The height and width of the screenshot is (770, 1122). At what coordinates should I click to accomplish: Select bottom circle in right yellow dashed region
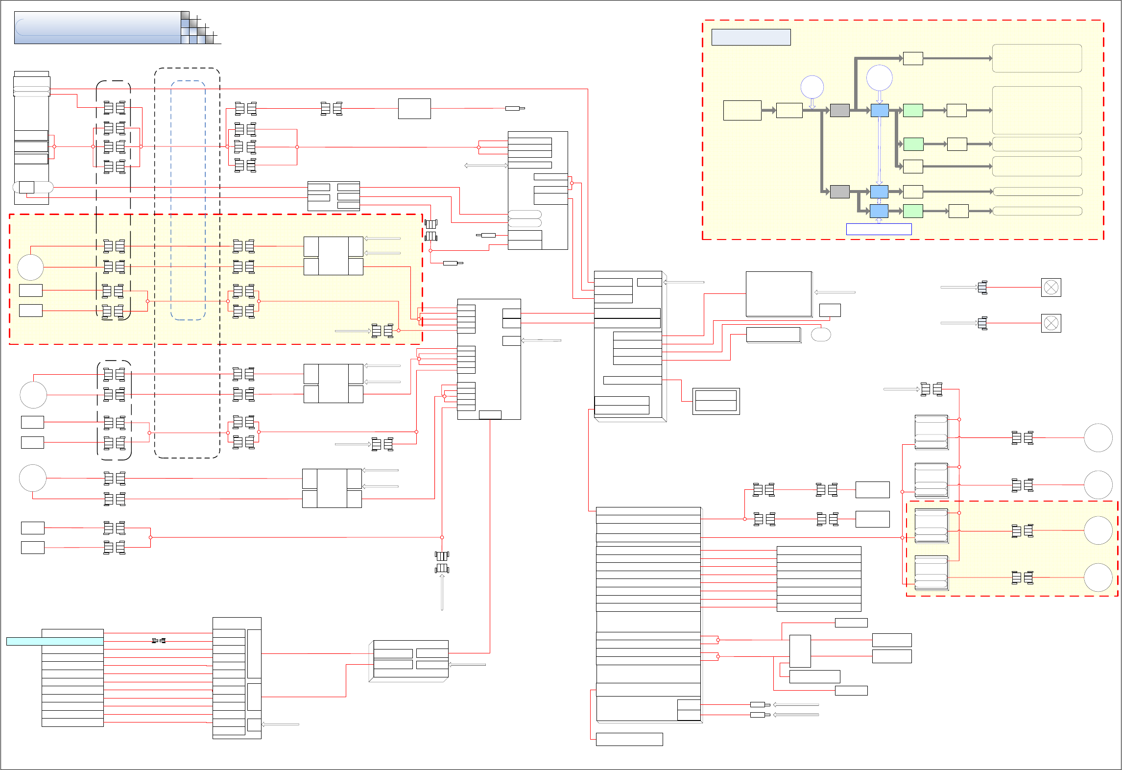pyautogui.click(x=1098, y=577)
